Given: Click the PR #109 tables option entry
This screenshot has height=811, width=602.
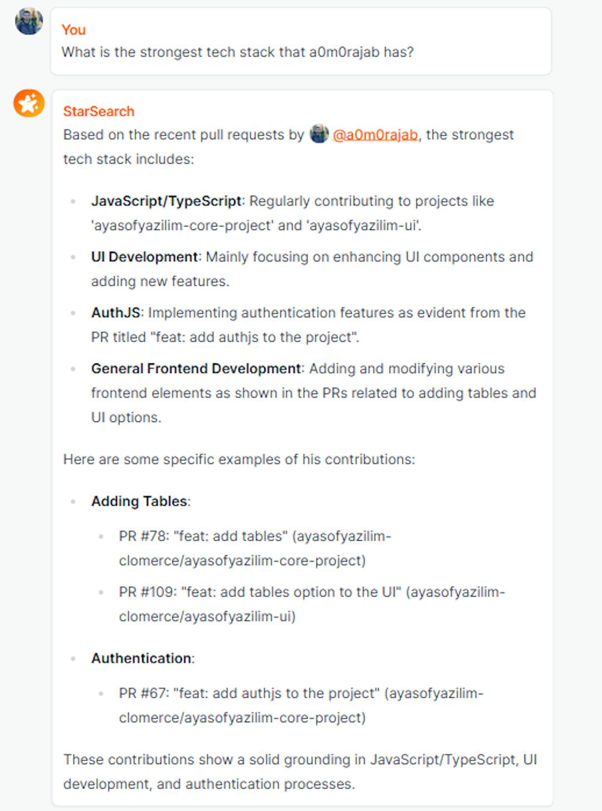Looking at the screenshot, I should tap(312, 604).
